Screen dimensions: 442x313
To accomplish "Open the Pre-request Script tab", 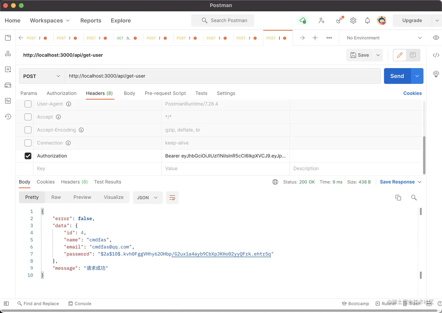I will (165, 93).
